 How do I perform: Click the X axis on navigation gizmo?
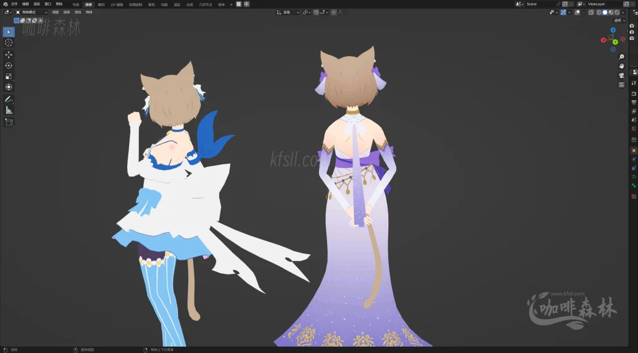tap(603, 40)
